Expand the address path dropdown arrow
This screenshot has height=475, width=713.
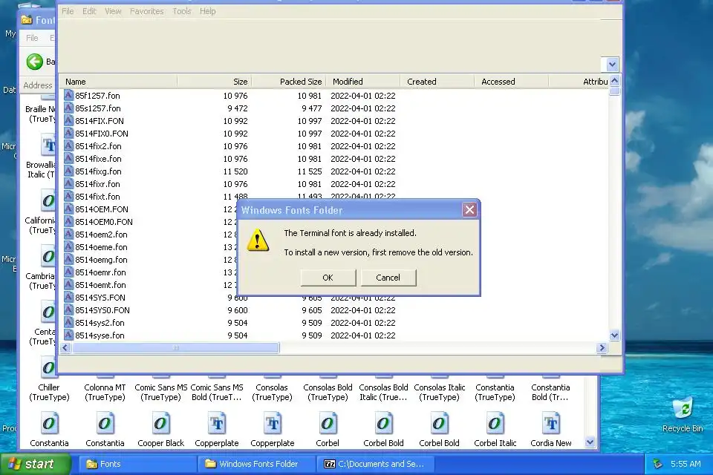(x=612, y=64)
